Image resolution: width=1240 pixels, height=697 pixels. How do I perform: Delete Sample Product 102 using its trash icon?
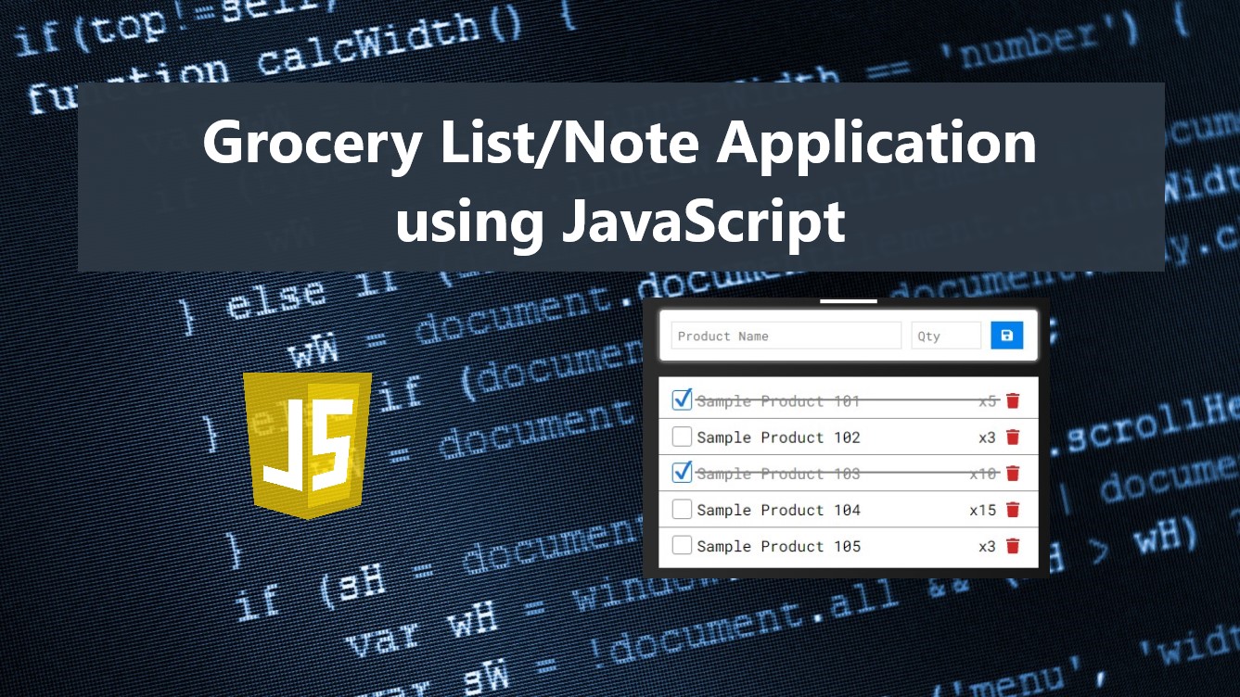[1012, 437]
